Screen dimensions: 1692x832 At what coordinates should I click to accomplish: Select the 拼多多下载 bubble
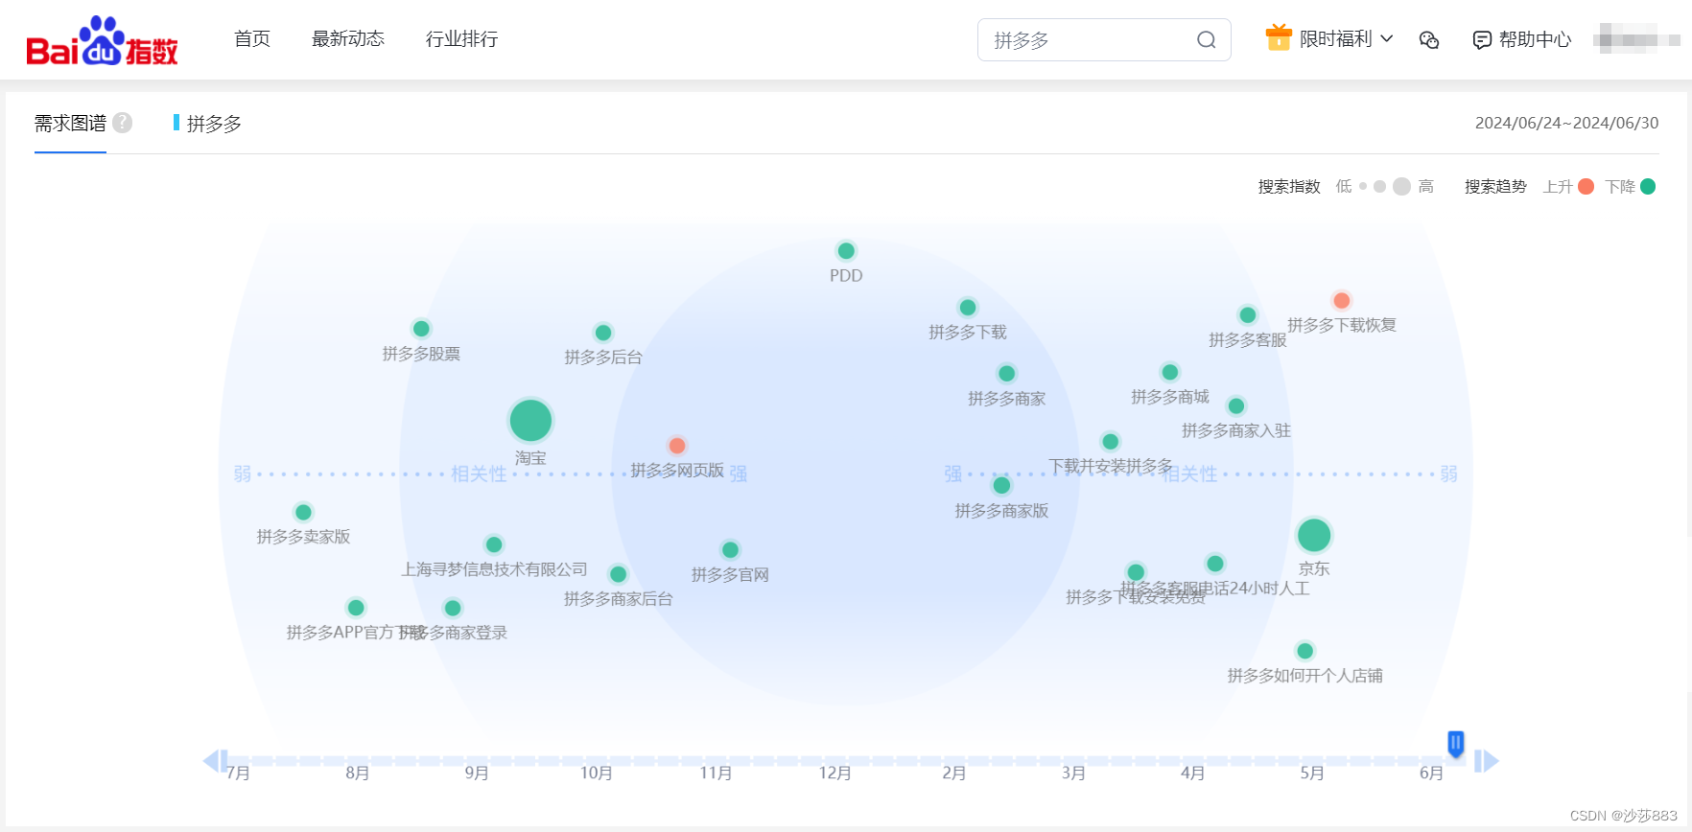click(x=968, y=308)
